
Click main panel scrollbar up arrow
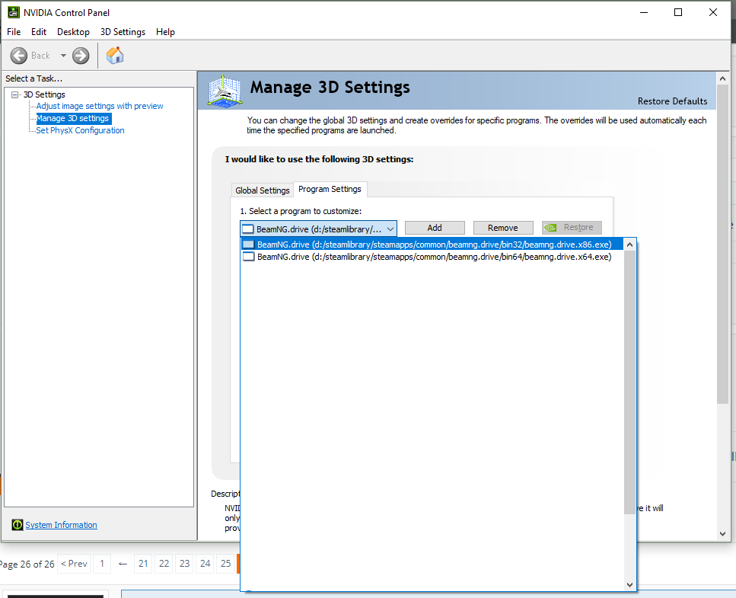click(722, 78)
